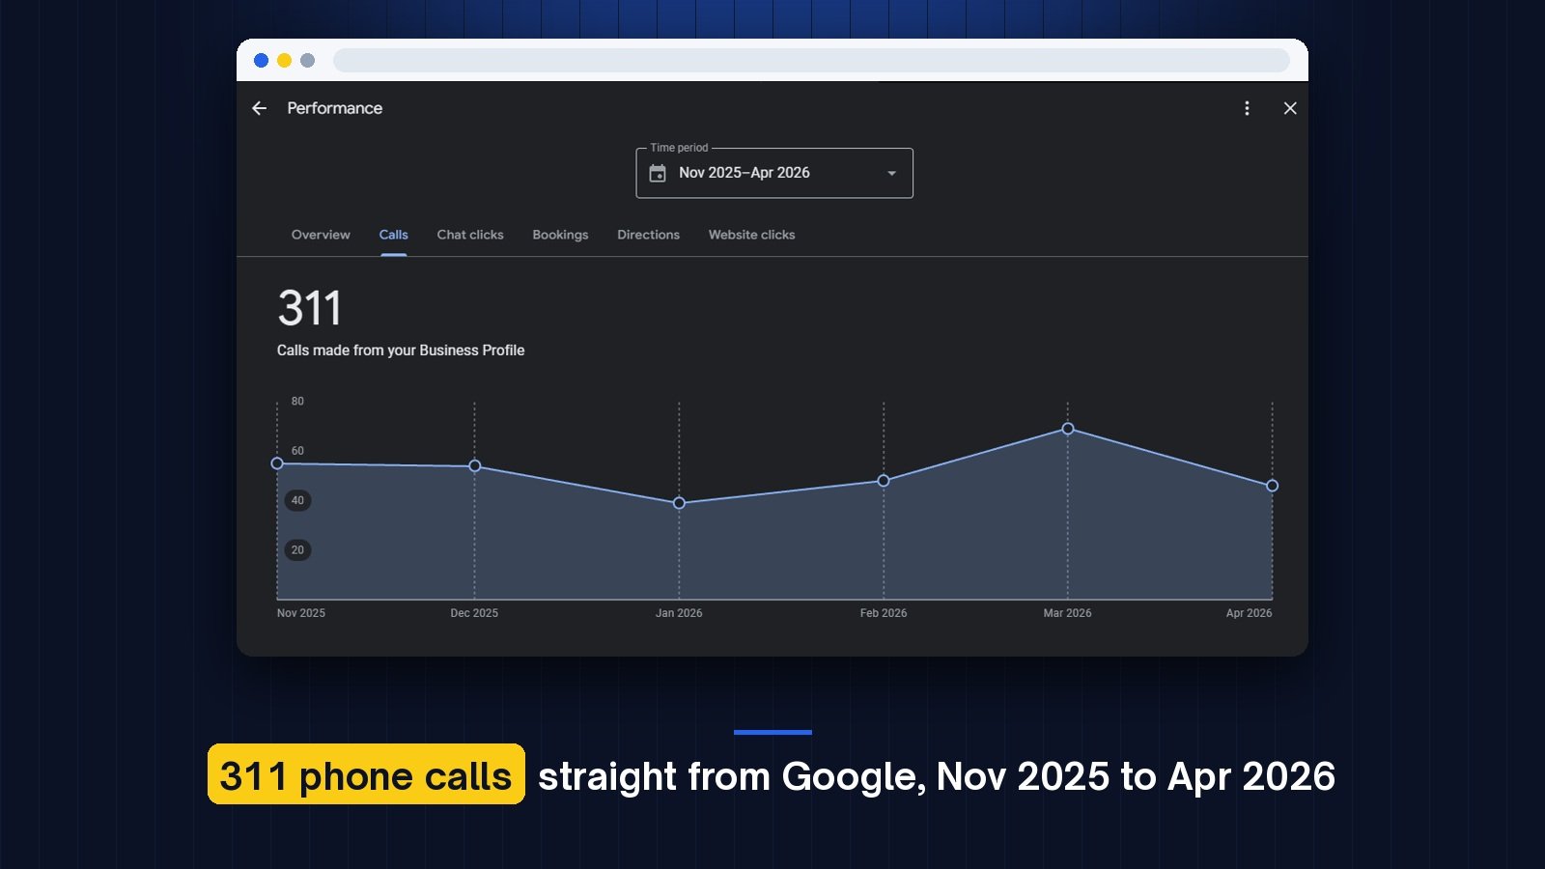Click the yellow '311 phone calls' caption highlight
Viewport: 1545px width, 869px height.
click(366, 774)
